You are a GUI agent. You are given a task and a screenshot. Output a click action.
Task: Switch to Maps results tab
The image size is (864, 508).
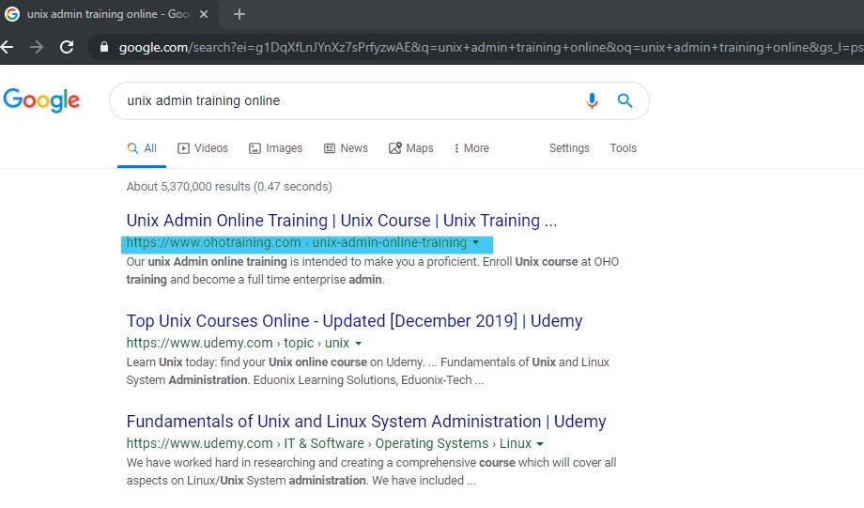[x=411, y=148]
